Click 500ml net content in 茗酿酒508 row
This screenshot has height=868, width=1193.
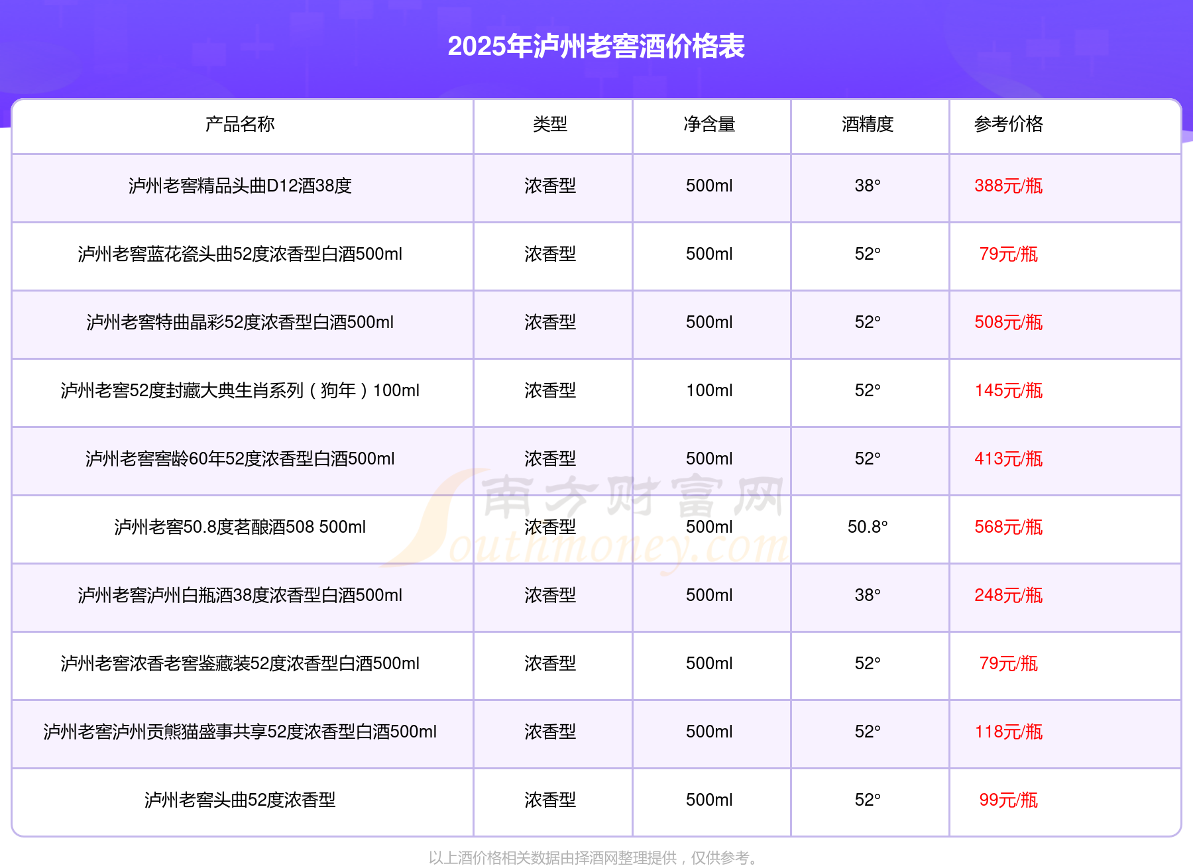(709, 527)
